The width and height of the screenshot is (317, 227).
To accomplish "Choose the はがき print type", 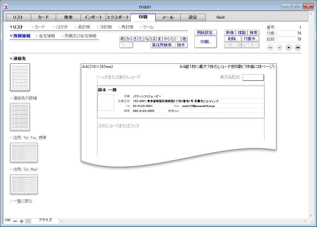I will [61, 27].
